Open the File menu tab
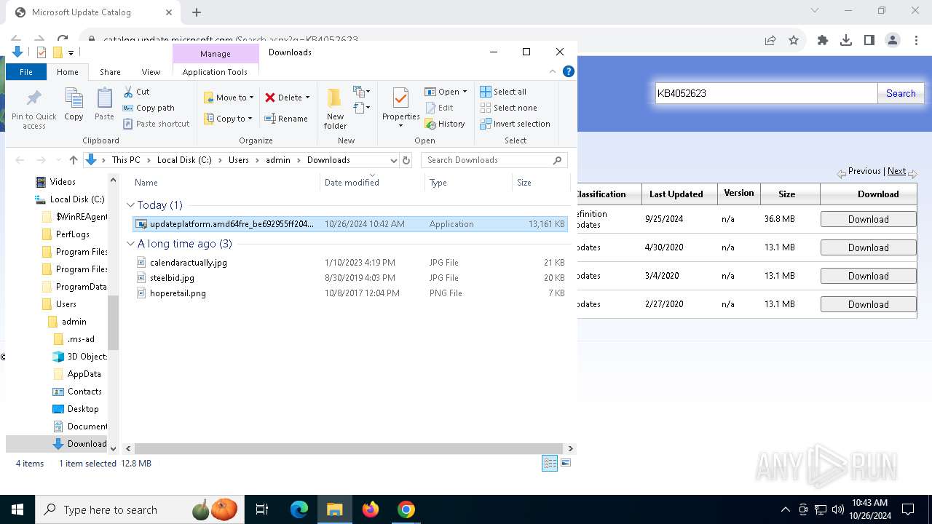The height and width of the screenshot is (524, 932). click(26, 72)
